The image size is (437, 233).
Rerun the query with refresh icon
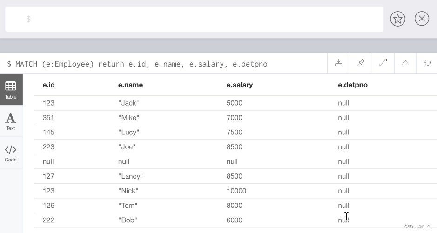pos(427,63)
